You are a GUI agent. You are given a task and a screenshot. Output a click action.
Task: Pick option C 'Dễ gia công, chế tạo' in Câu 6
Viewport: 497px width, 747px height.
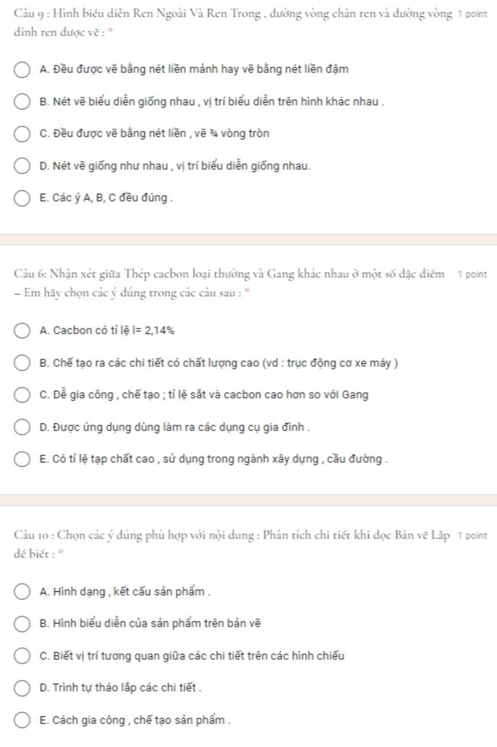click(21, 395)
